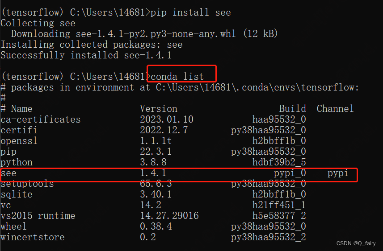Click the 'Version' column header
383x251 pixels.
point(159,109)
